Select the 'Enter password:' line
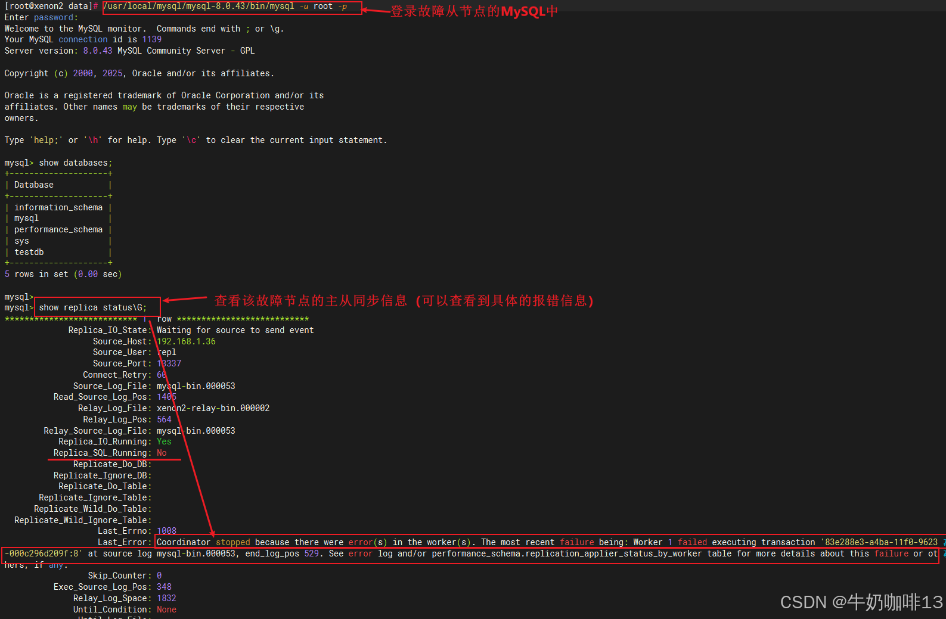 click(41, 18)
